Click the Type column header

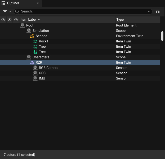pos(120,20)
